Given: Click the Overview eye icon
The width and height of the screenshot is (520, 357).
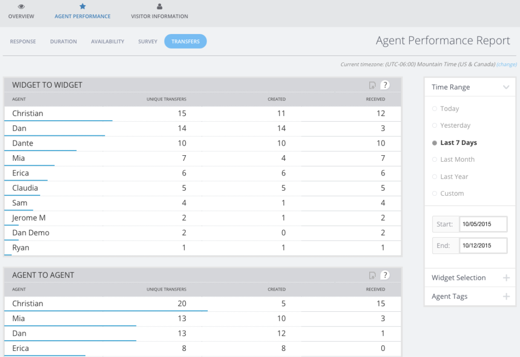Looking at the screenshot, I should (21, 7).
